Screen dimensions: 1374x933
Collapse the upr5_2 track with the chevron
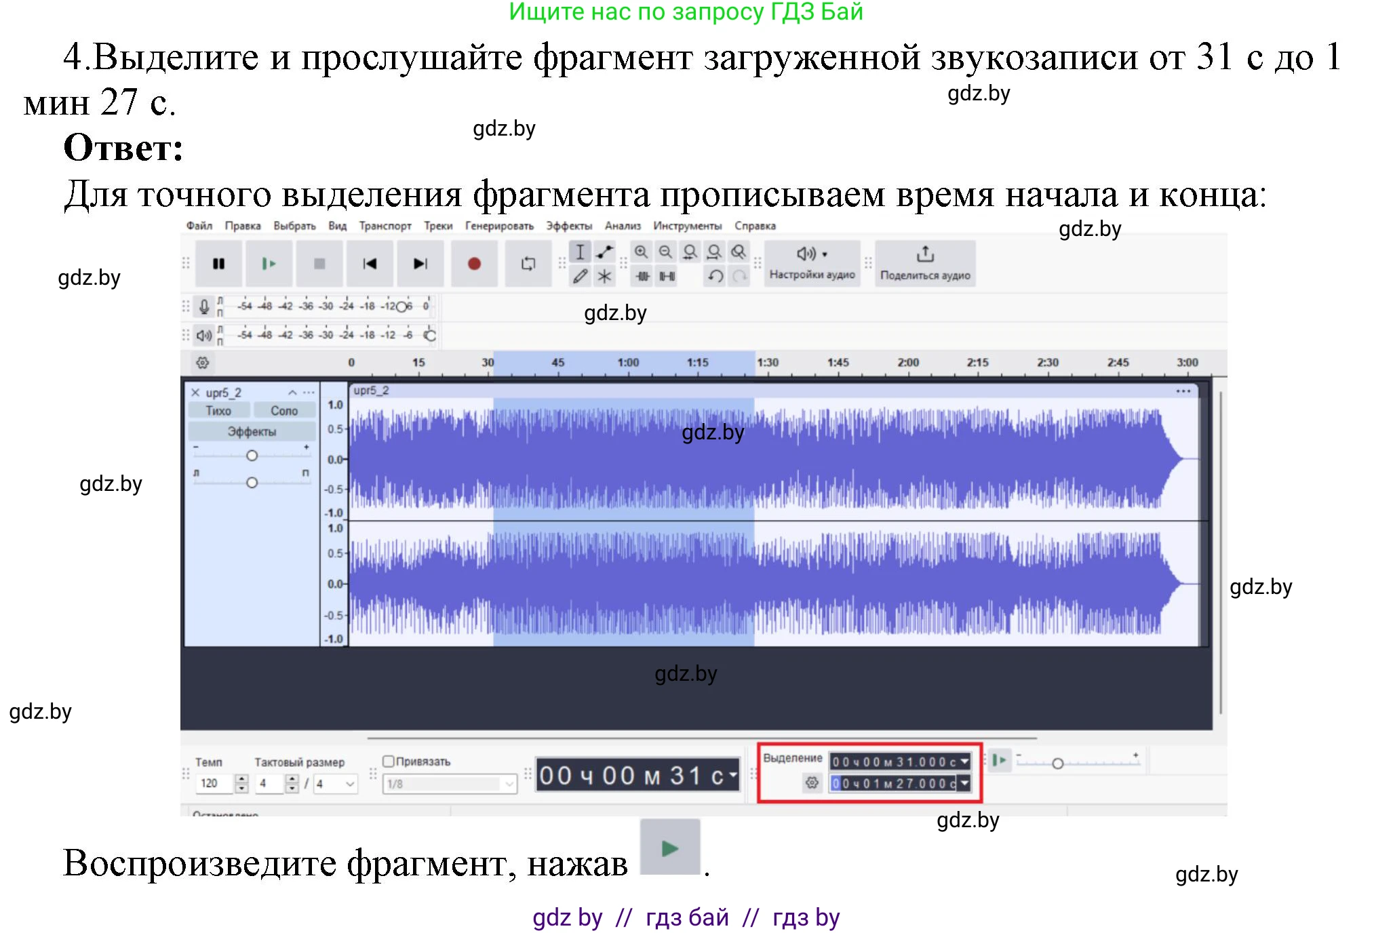coord(293,392)
